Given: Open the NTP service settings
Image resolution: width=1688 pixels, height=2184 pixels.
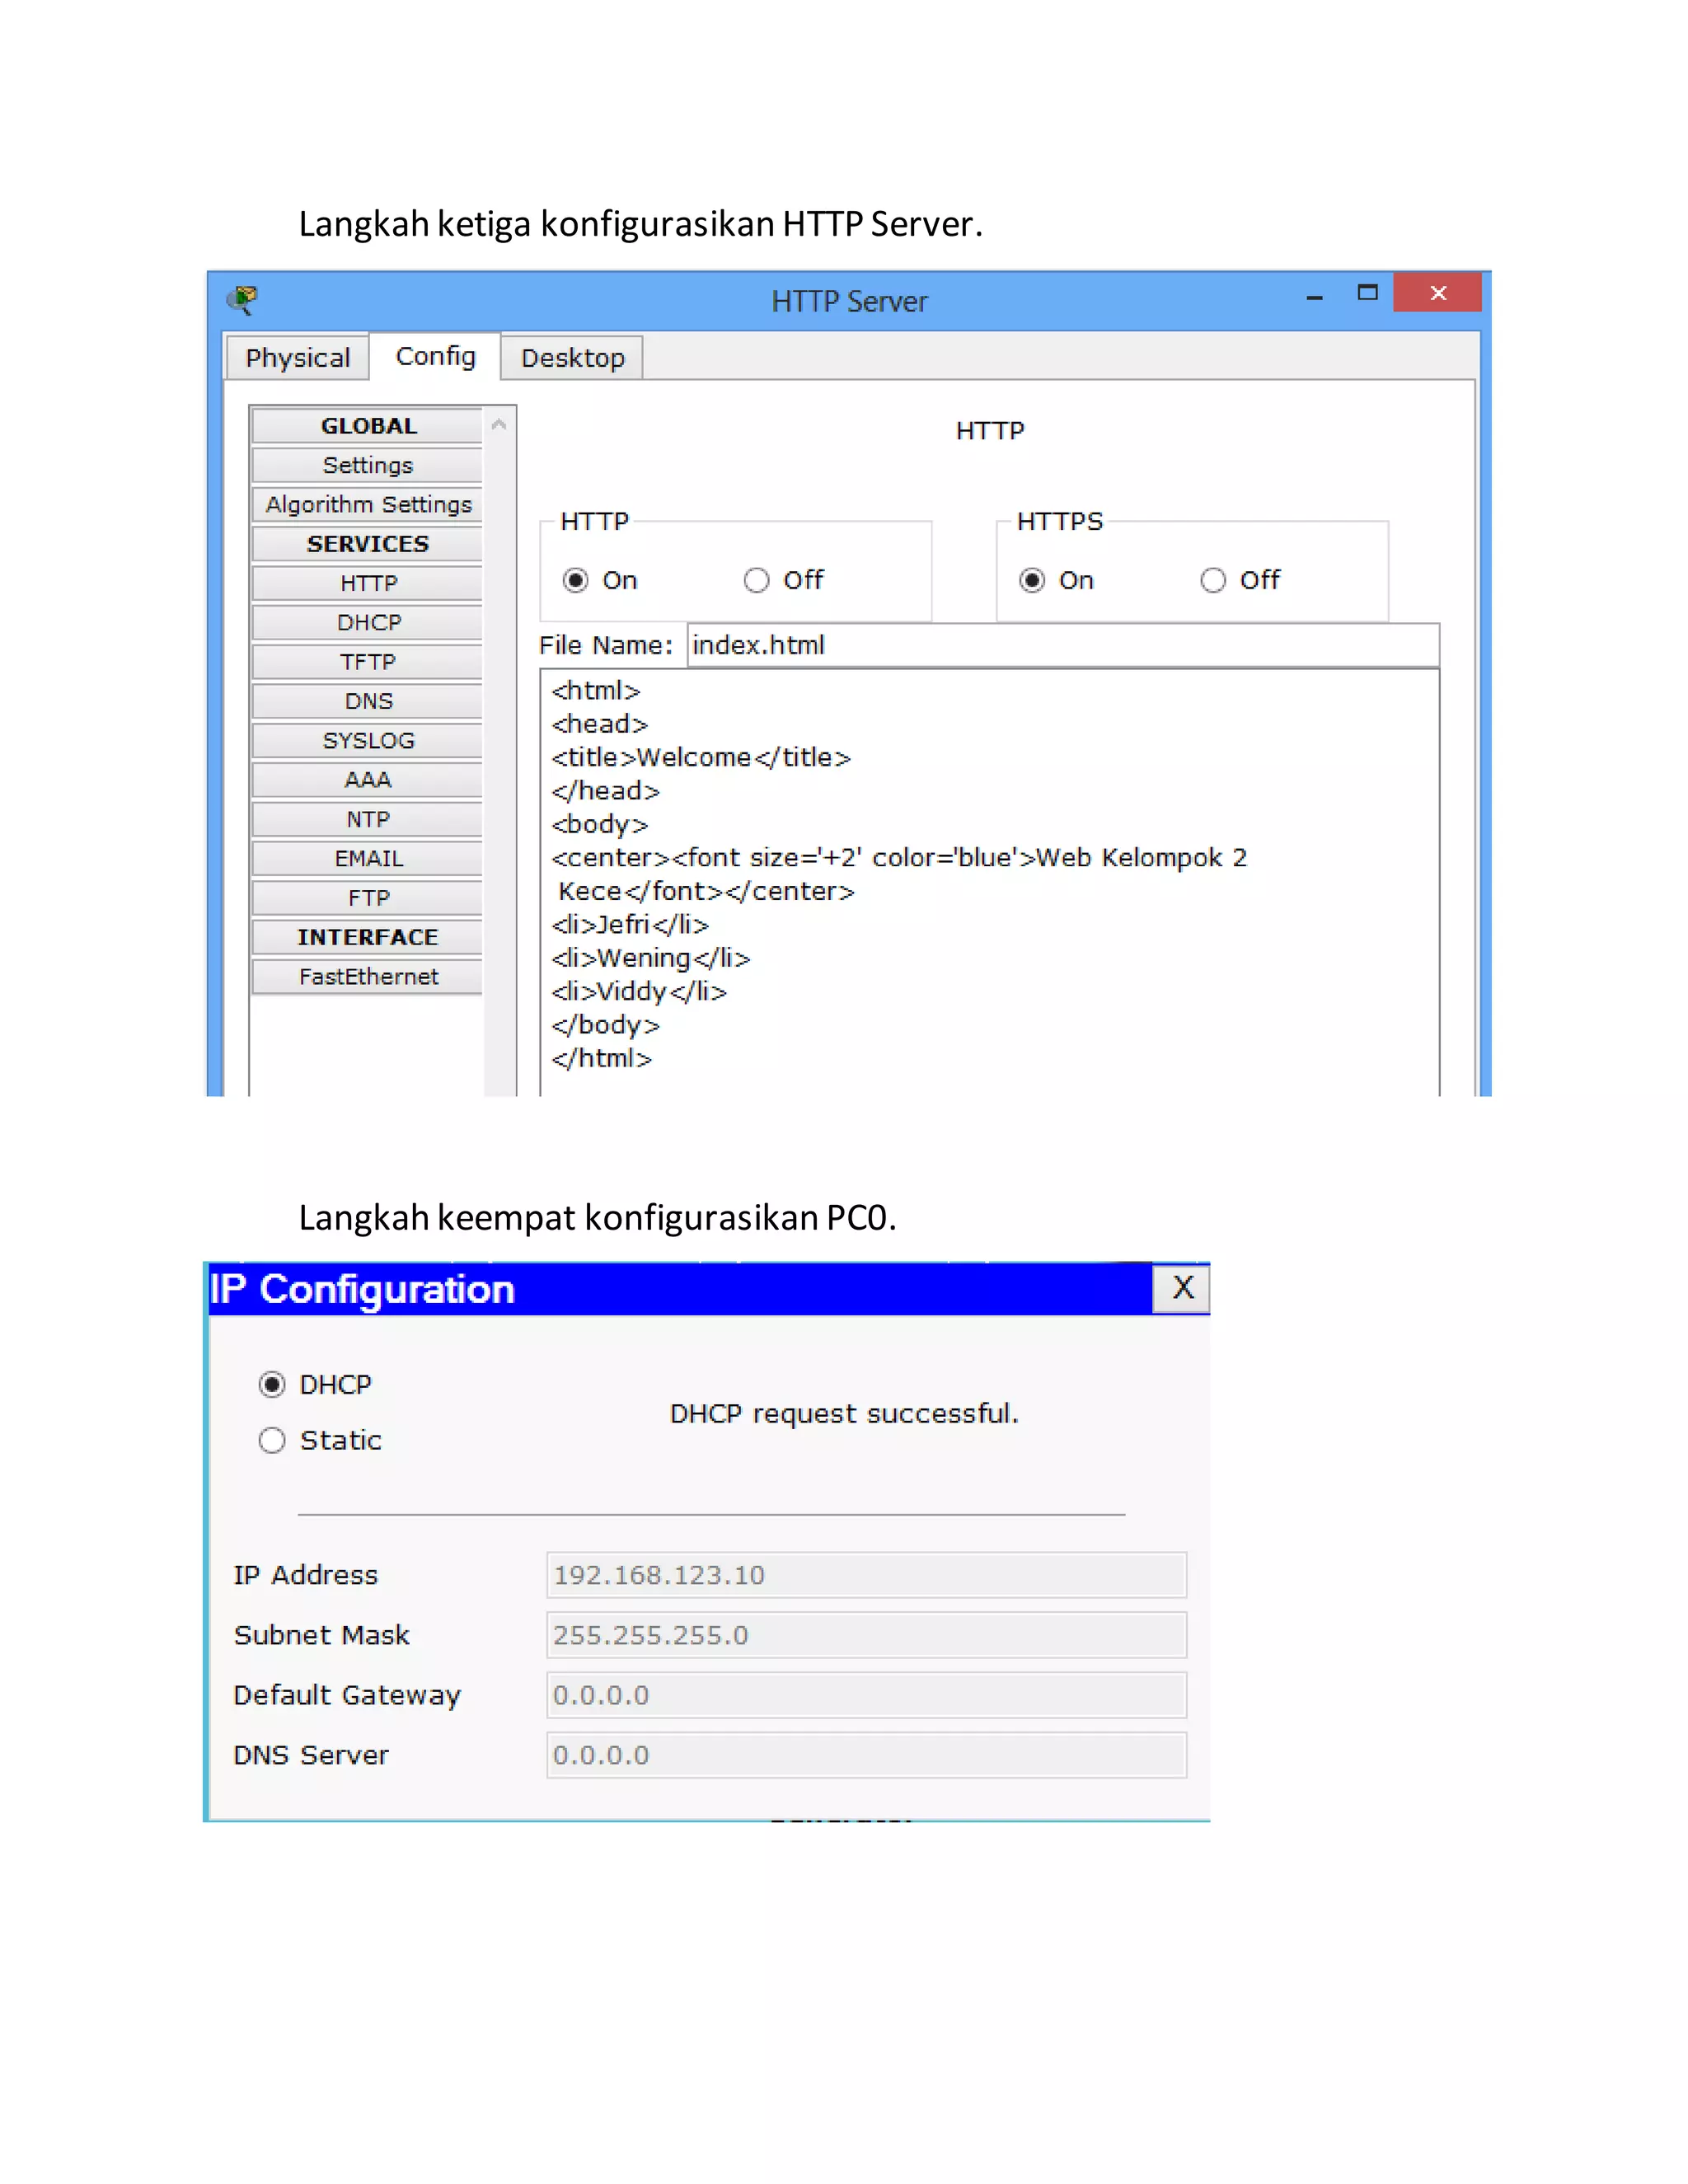Looking at the screenshot, I should 368,819.
